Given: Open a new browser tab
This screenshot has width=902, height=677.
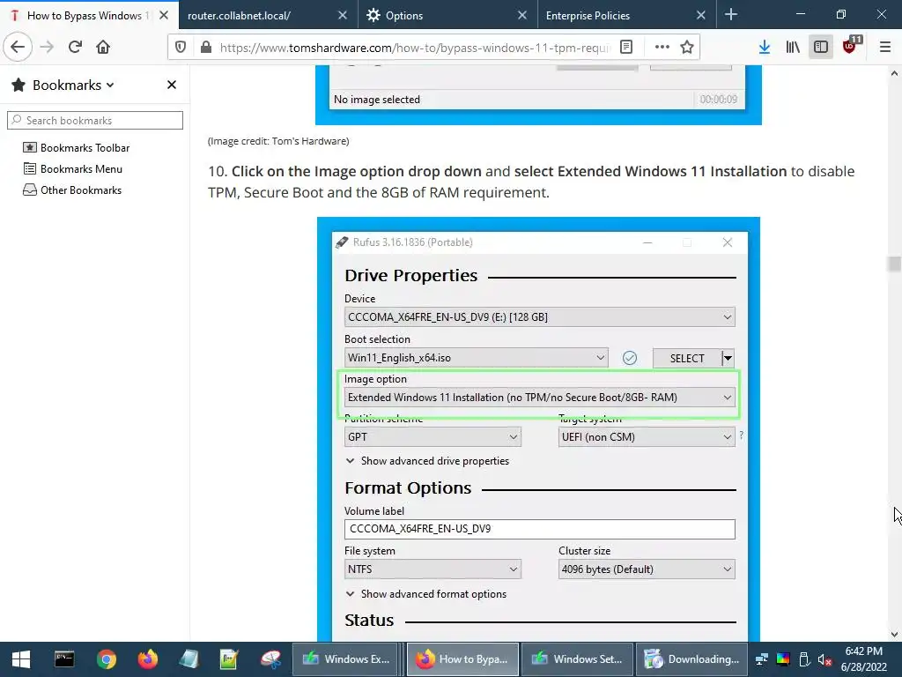Looking at the screenshot, I should (x=731, y=15).
